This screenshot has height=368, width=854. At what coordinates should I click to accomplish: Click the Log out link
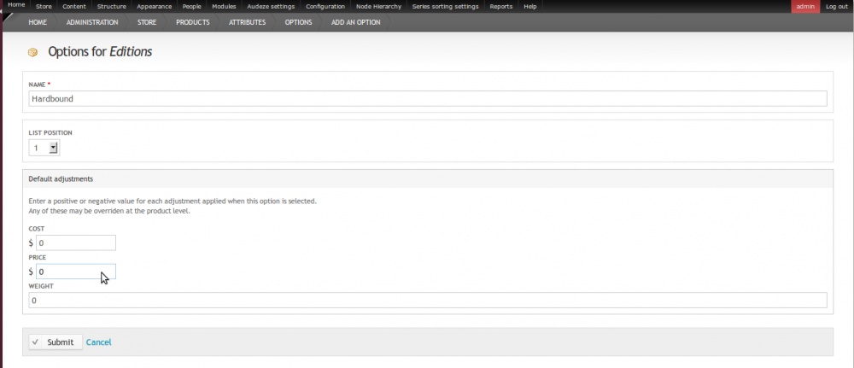pos(837,6)
